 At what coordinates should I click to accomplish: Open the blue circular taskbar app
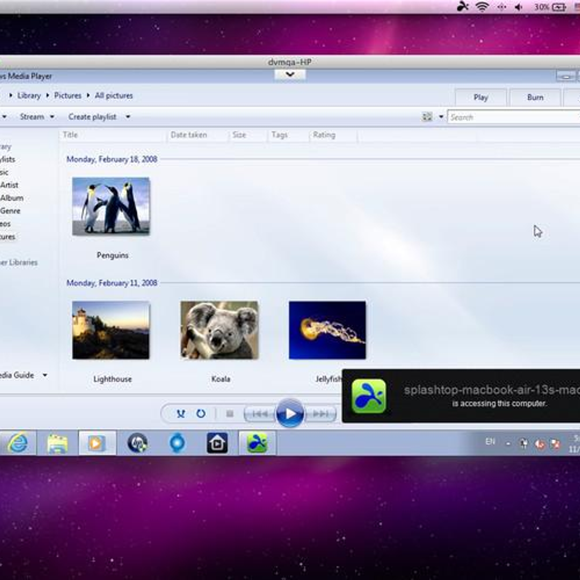point(177,443)
